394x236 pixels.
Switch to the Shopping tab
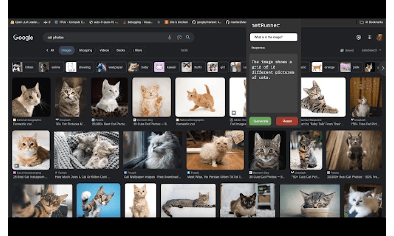coord(85,50)
